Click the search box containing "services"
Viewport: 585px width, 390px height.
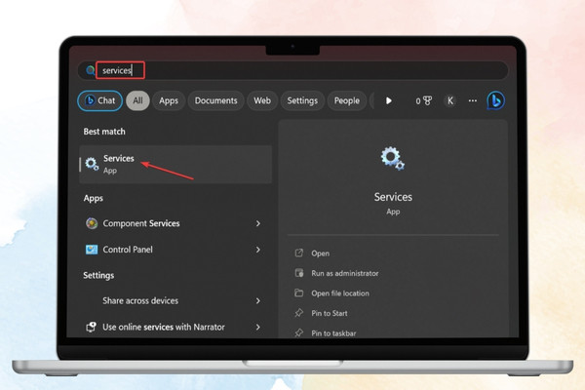coord(292,70)
